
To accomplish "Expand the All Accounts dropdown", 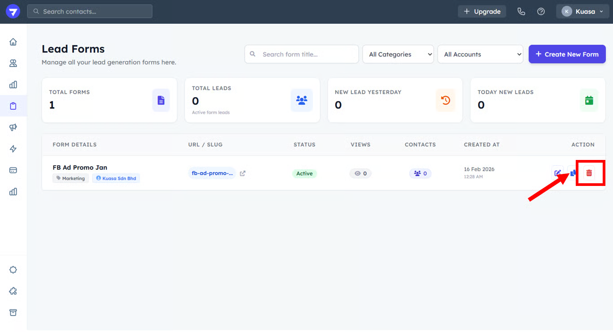I will click(480, 54).
